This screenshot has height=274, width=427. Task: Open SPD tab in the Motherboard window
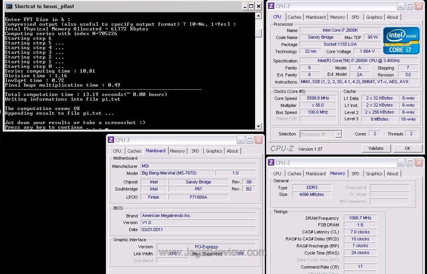[195, 151]
